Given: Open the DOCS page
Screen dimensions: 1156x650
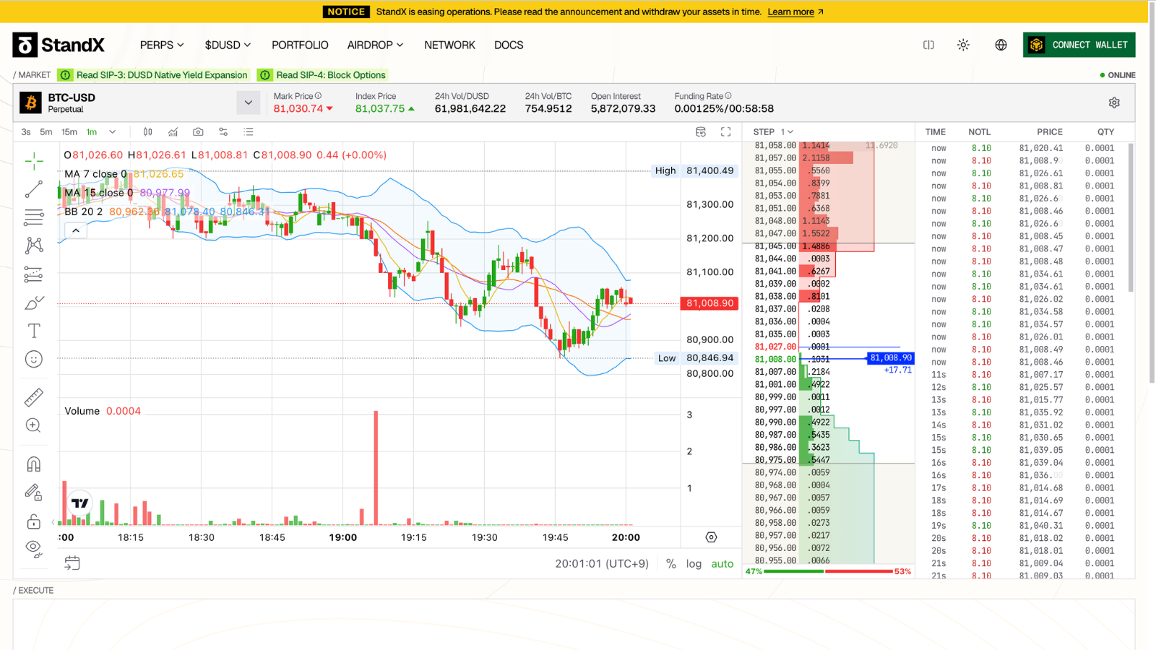Looking at the screenshot, I should (x=509, y=45).
